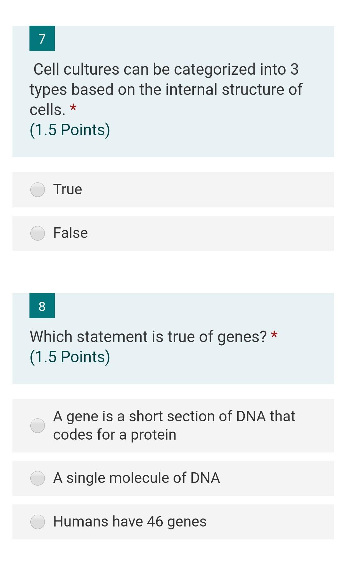This screenshot has width=342, height=573.
Task: Click the 'True' option label text
Action: [x=68, y=189]
